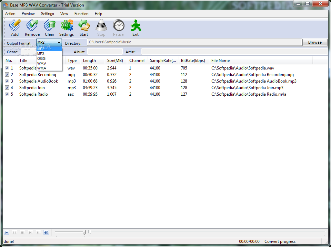Screen dimensions: 331x247
Task: Select MP3 in the format list
Action: coord(49,54)
